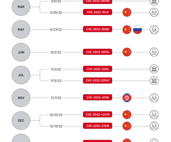Select the CVE-2022-30190 red label
The height and width of the screenshot is (142, 171).
tap(97, 29)
